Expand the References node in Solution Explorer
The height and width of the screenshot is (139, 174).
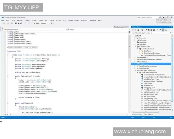coord(135,40)
